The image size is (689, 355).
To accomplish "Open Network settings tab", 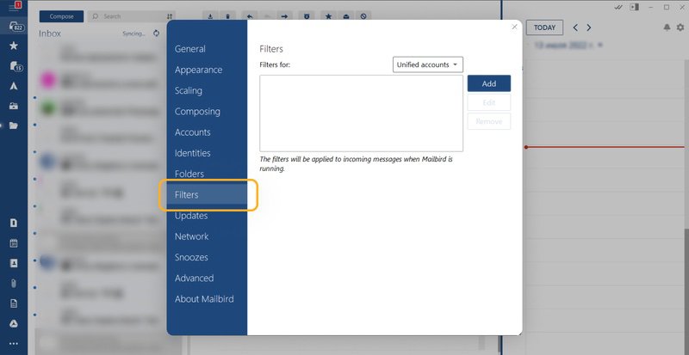I will 191,236.
